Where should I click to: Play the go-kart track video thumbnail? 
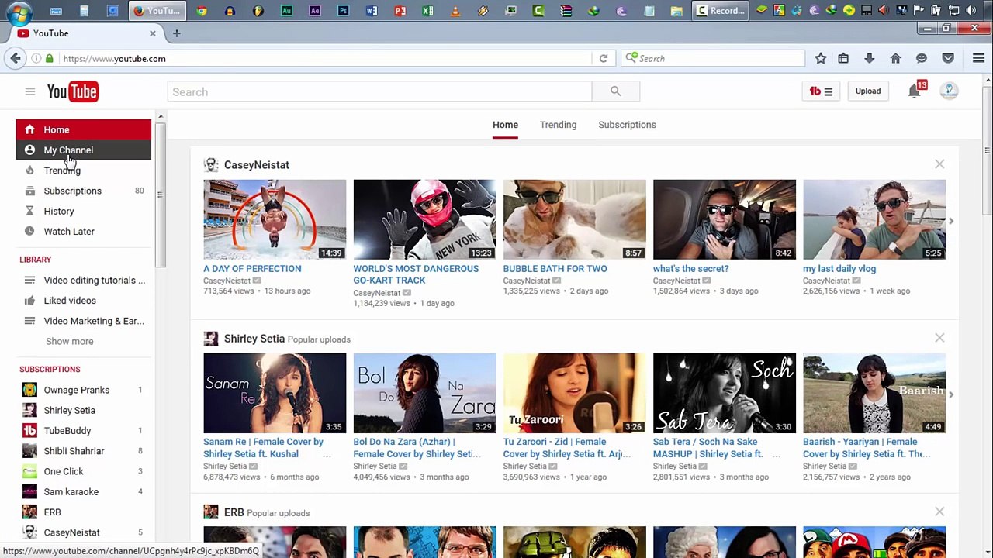coord(424,219)
